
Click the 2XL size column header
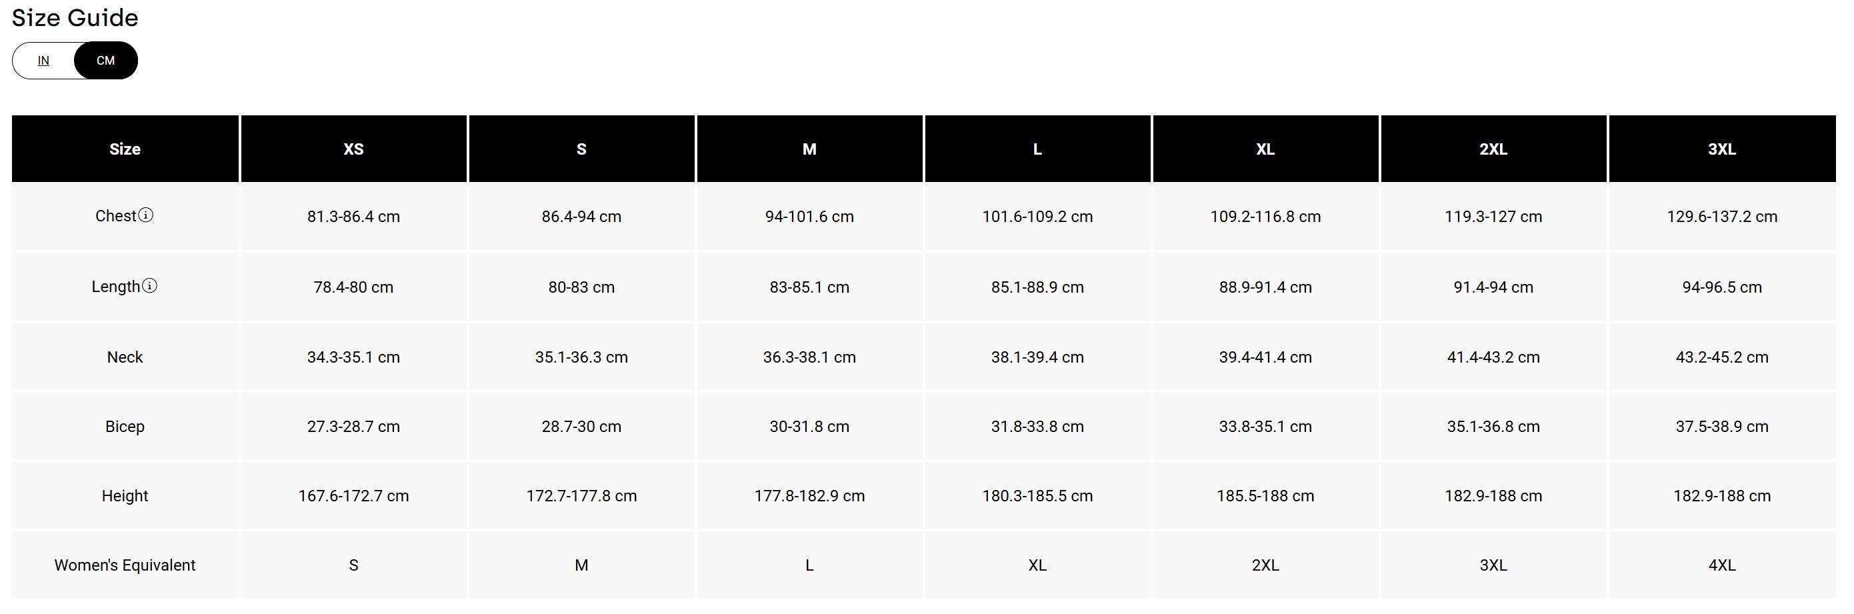(1493, 149)
